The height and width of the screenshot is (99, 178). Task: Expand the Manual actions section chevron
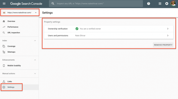coord(35,74)
